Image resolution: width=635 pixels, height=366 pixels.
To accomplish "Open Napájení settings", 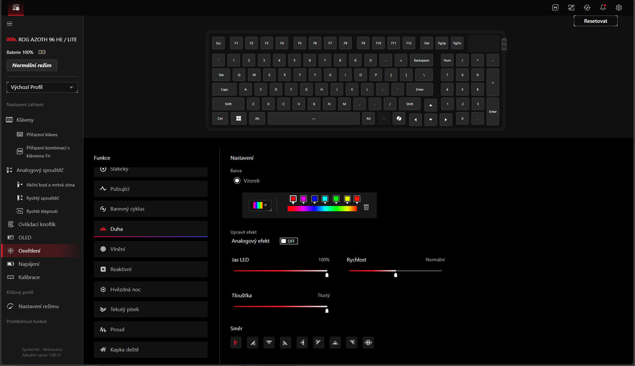I will tap(29, 264).
